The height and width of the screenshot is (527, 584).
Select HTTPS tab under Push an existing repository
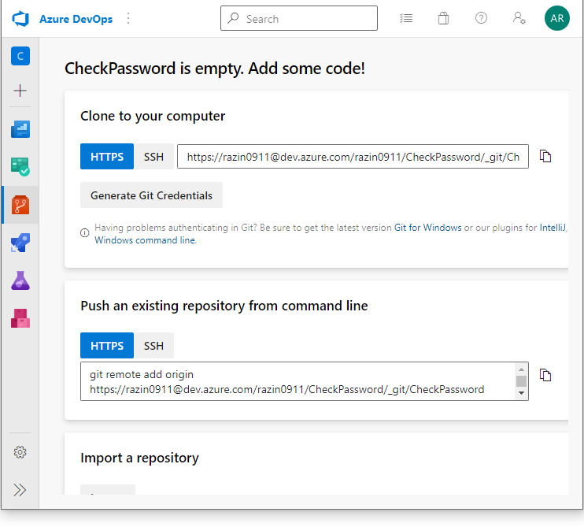click(107, 346)
